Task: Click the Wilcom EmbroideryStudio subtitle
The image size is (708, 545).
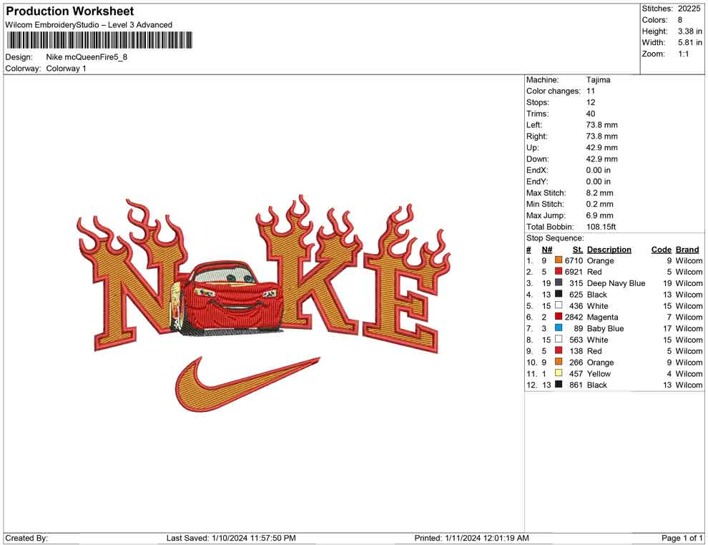Action: (x=89, y=25)
